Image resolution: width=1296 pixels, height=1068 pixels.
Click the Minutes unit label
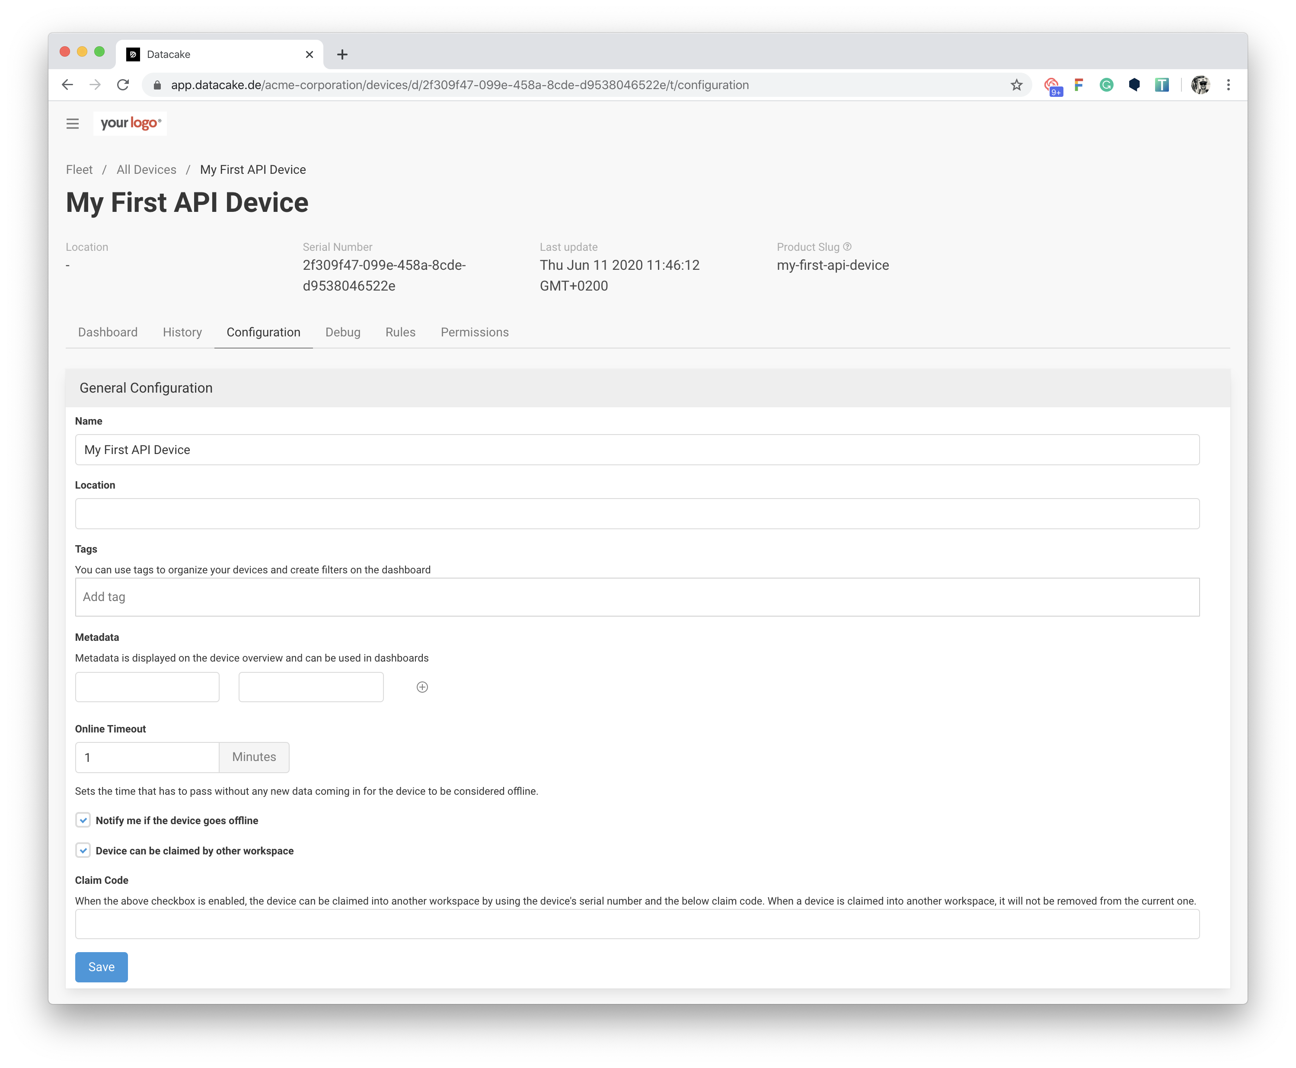tap(254, 757)
